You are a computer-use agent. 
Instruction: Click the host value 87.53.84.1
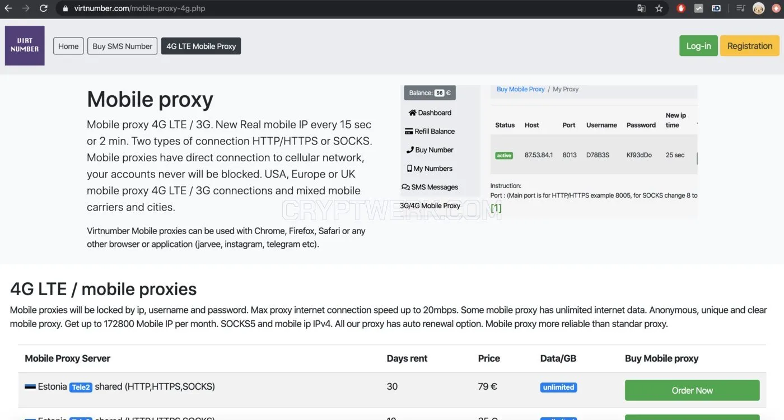click(x=539, y=155)
